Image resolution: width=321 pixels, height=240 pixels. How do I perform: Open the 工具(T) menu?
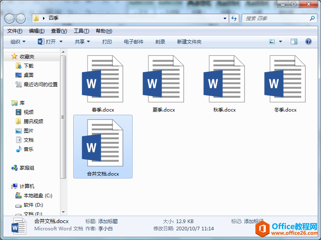pyautogui.click(x=81, y=31)
